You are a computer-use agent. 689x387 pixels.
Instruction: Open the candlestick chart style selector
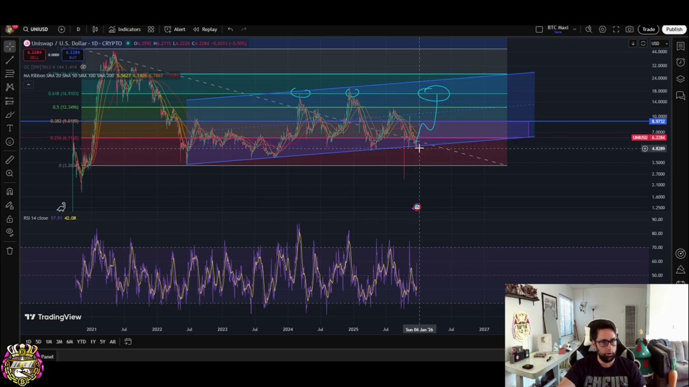pos(95,29)
